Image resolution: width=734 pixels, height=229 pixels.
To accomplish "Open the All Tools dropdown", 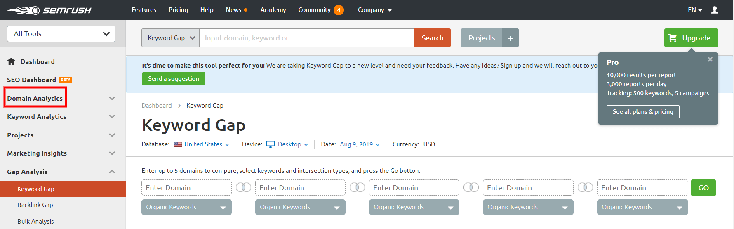I will pos(61,34).
